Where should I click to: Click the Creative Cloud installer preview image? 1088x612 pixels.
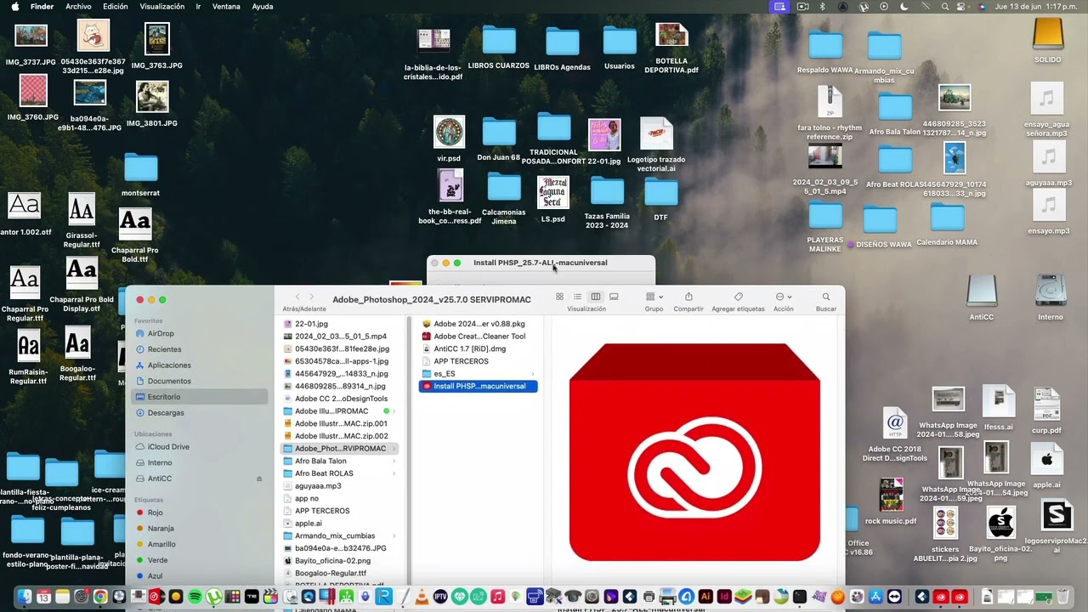tap(694, 452)
